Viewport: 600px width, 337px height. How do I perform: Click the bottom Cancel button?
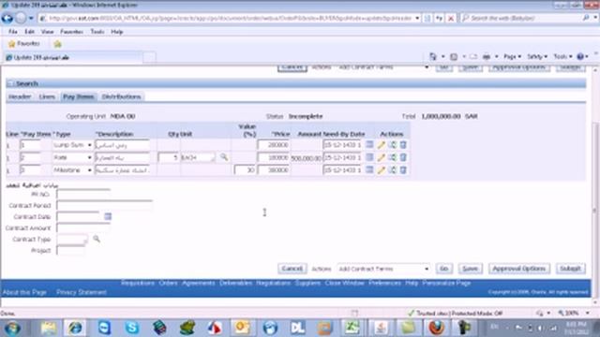292,269
